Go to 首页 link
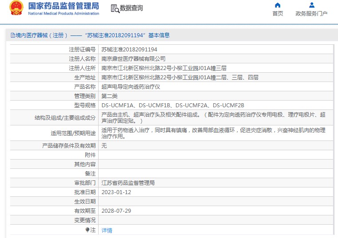This screenshot has width=338, height=238. click(278, 14)
